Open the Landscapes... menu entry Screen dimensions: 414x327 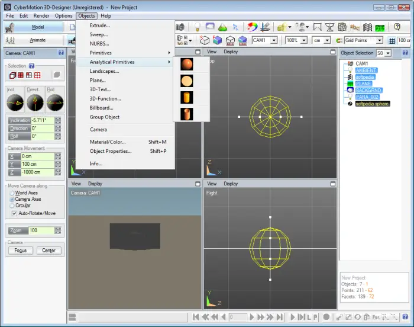(104, 71)
